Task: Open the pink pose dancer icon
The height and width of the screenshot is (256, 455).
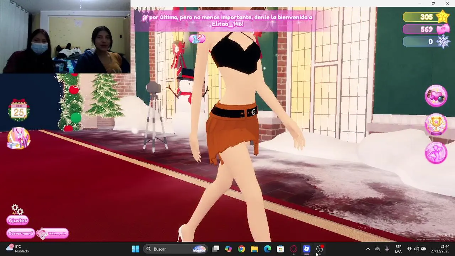Action: 436,153
